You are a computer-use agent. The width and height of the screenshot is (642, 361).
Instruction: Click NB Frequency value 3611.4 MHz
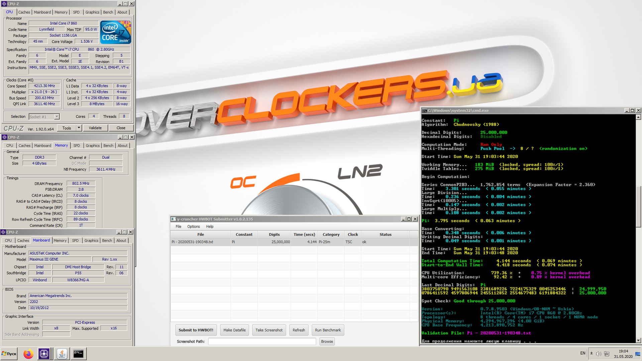(106, 169)
